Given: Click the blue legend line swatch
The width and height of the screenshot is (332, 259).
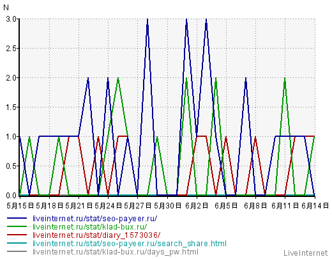Looking at the screenshot, I should point(17,218).
